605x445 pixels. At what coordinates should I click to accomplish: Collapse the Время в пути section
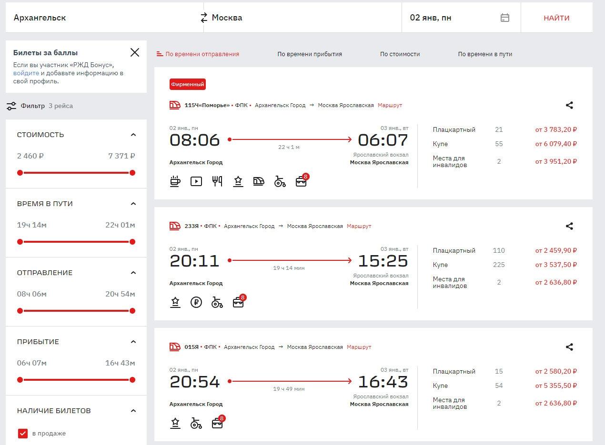tap(133, 204)
